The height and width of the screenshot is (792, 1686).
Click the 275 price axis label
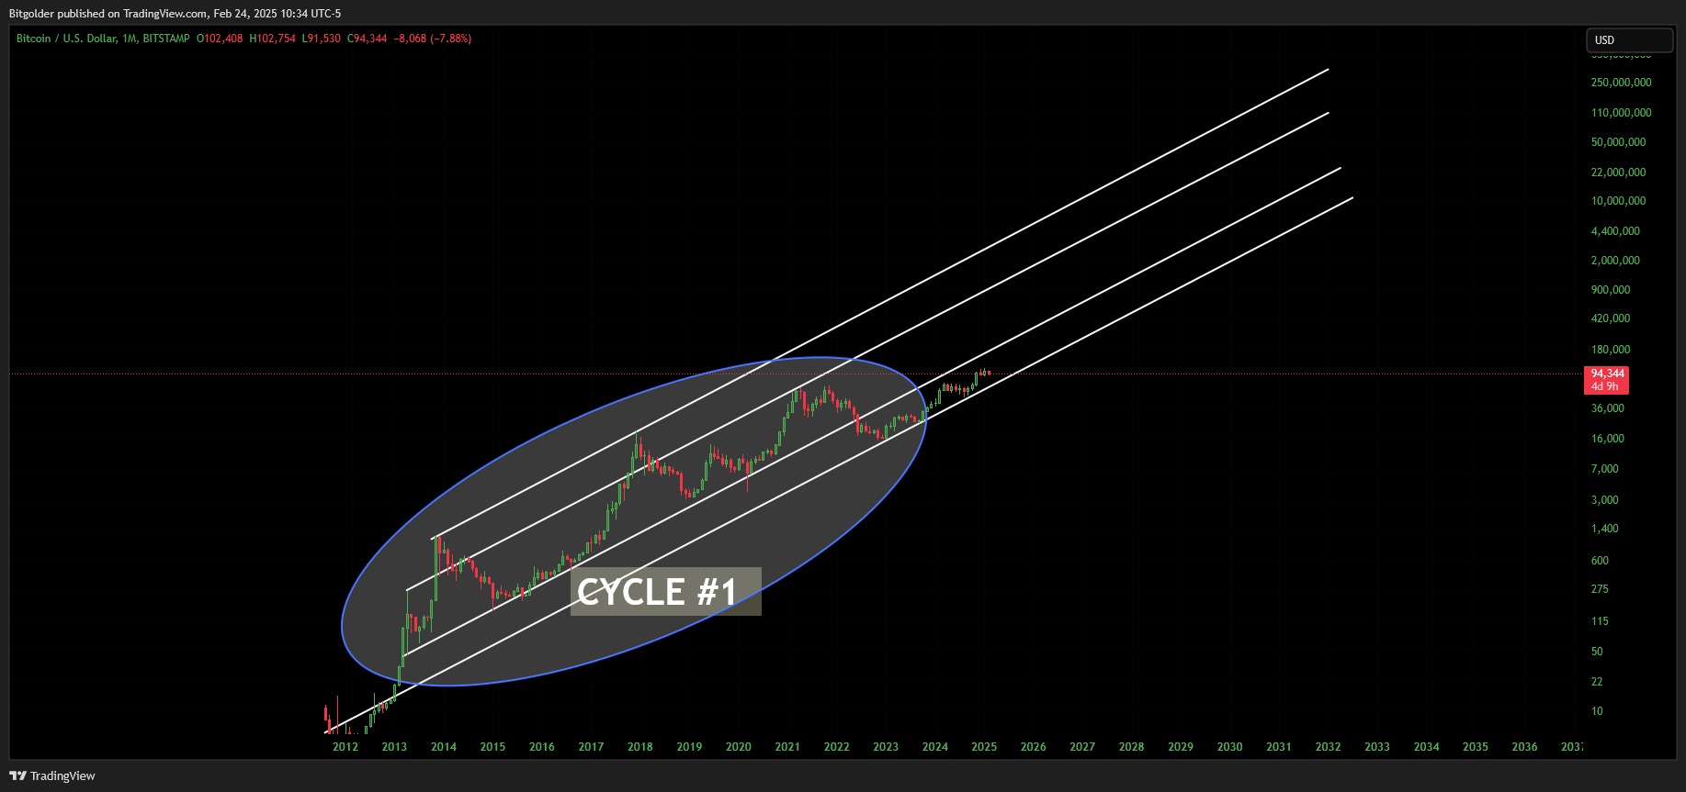point(1600,589)
